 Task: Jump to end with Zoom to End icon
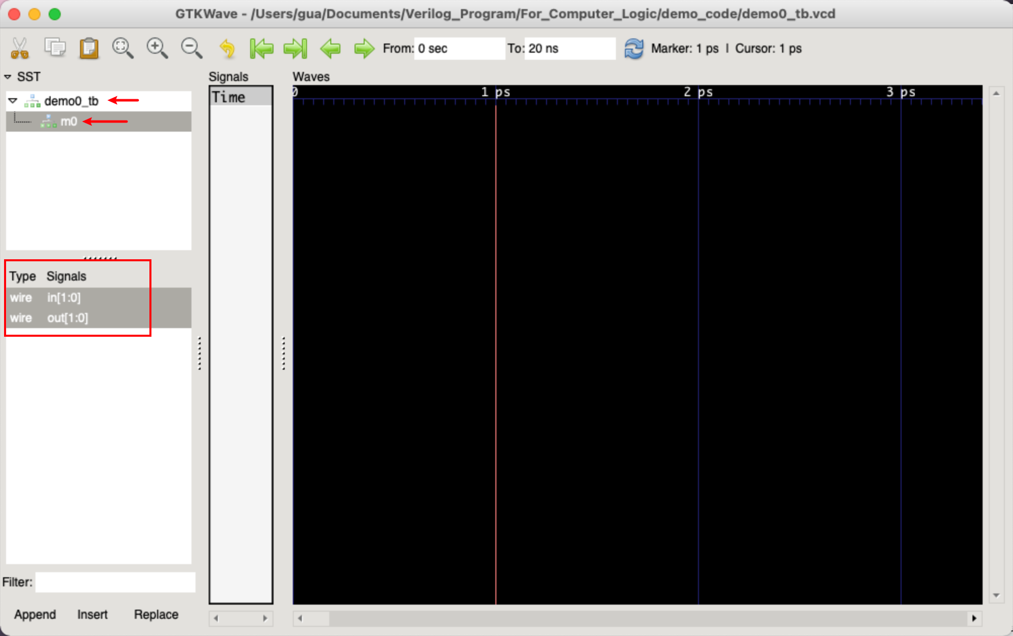tap(296, 49)
